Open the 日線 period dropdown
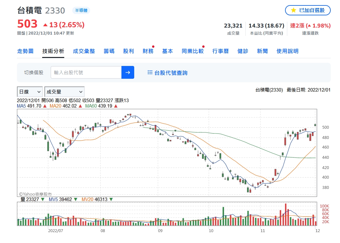 point(30,92)
